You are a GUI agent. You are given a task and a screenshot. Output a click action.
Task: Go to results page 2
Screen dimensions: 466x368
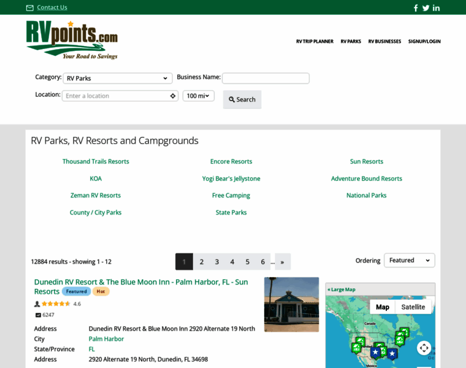tap(202, 261)
